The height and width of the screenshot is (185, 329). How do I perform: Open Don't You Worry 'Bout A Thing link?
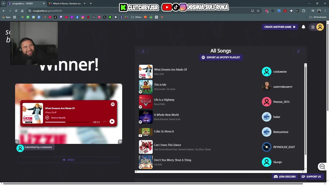[x=172, y=160]
